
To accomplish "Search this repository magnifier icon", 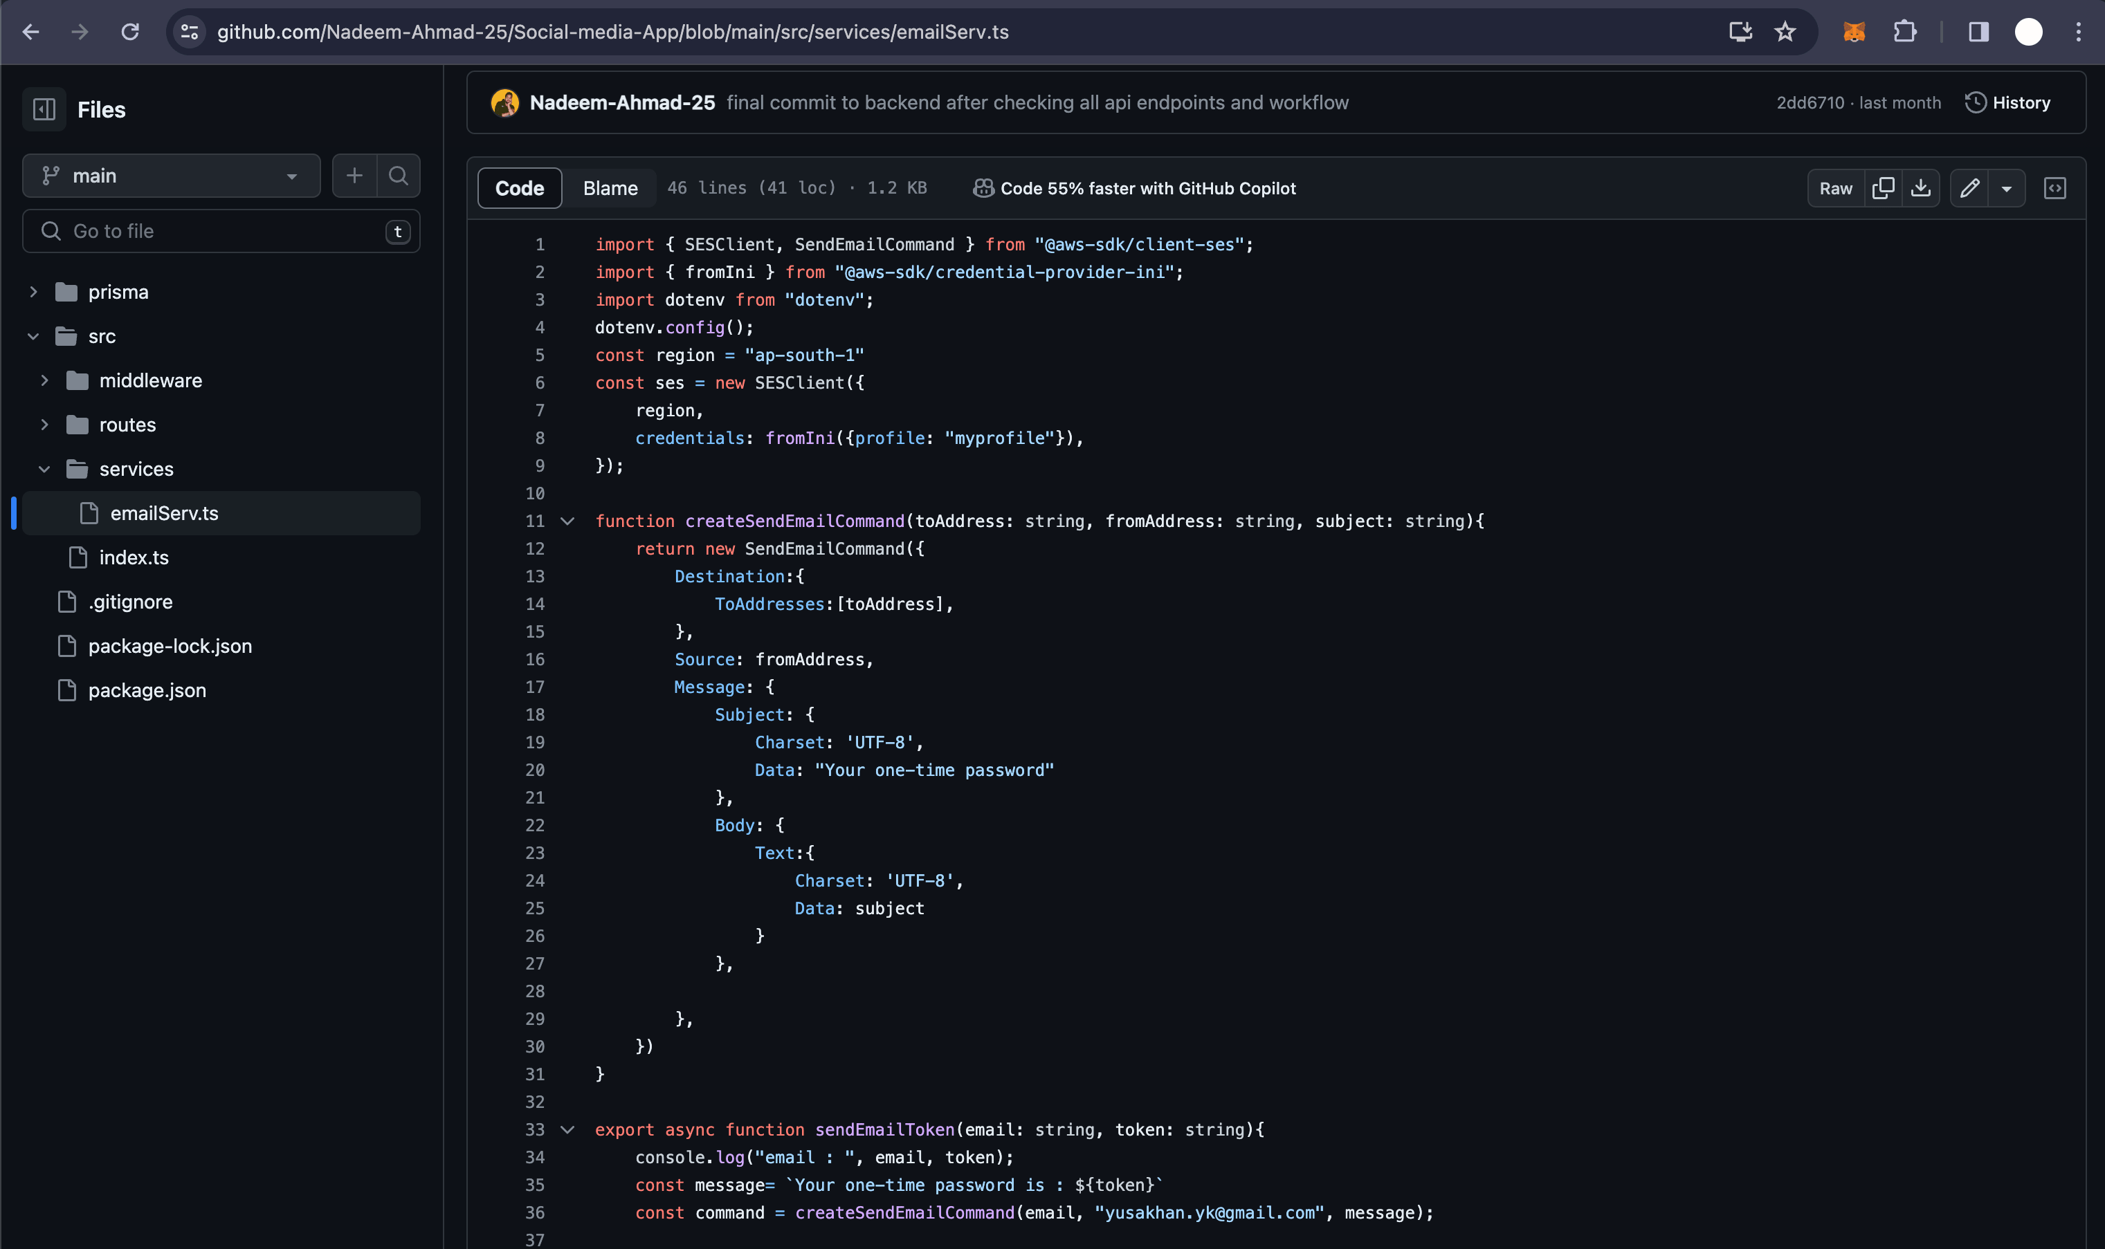I will [399, 175].
